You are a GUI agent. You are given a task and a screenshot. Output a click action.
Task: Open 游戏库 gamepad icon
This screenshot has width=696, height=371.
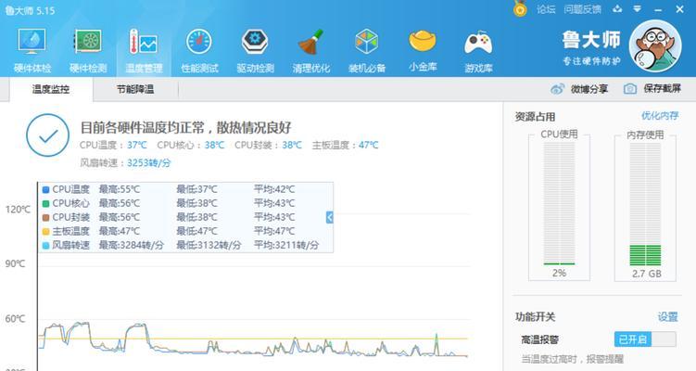478,43
